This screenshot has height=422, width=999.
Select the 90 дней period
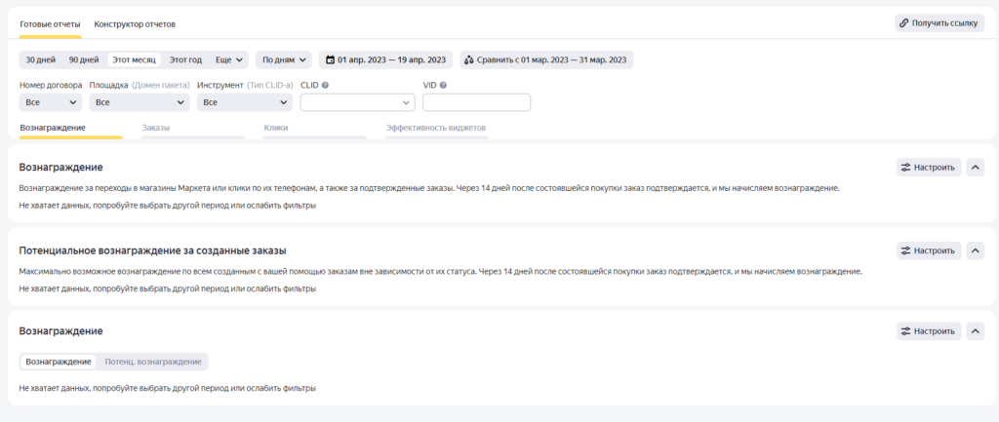point(84,59)
